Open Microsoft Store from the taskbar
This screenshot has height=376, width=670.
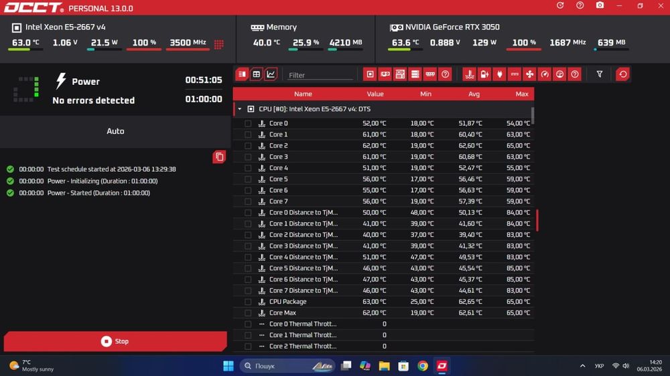(403, 366)
